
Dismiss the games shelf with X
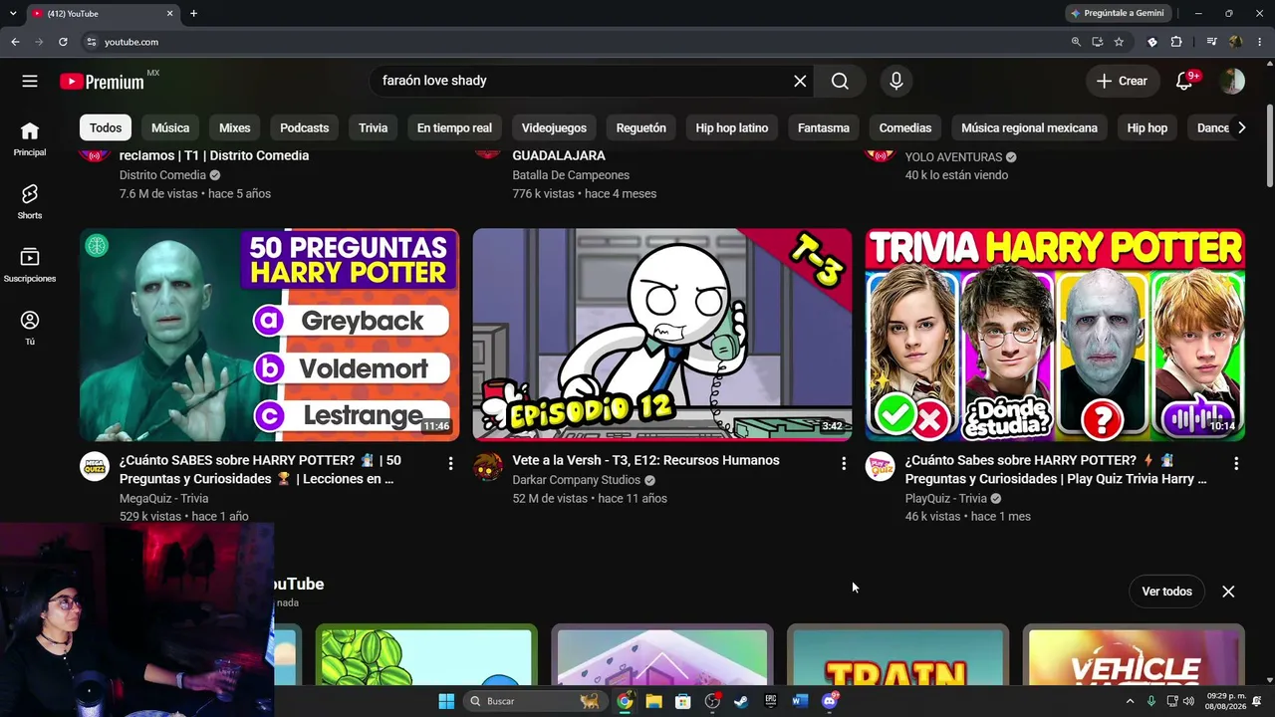1228,592
